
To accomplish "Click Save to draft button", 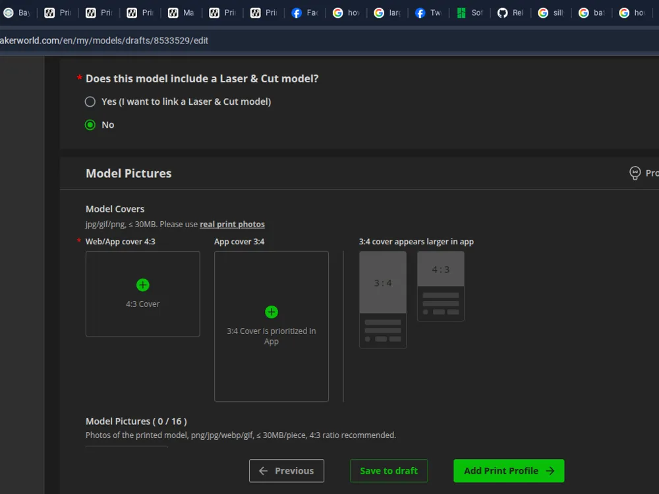I will (x=389, y=470).
